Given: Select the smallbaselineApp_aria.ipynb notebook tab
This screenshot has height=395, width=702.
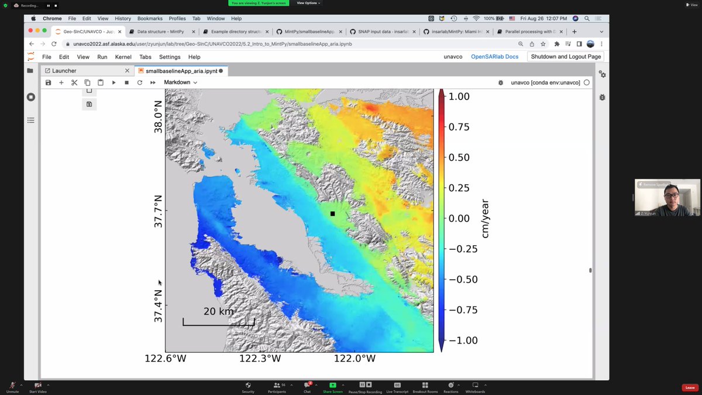Looking at the screenshot, I should click(180, 71).
